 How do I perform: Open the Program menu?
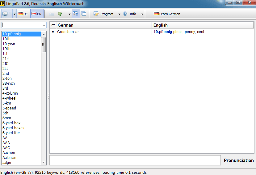tap(107, 14)
